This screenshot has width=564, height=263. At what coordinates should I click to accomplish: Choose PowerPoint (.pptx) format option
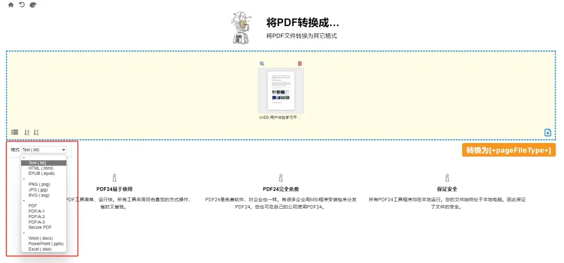(x=43, y=244)
